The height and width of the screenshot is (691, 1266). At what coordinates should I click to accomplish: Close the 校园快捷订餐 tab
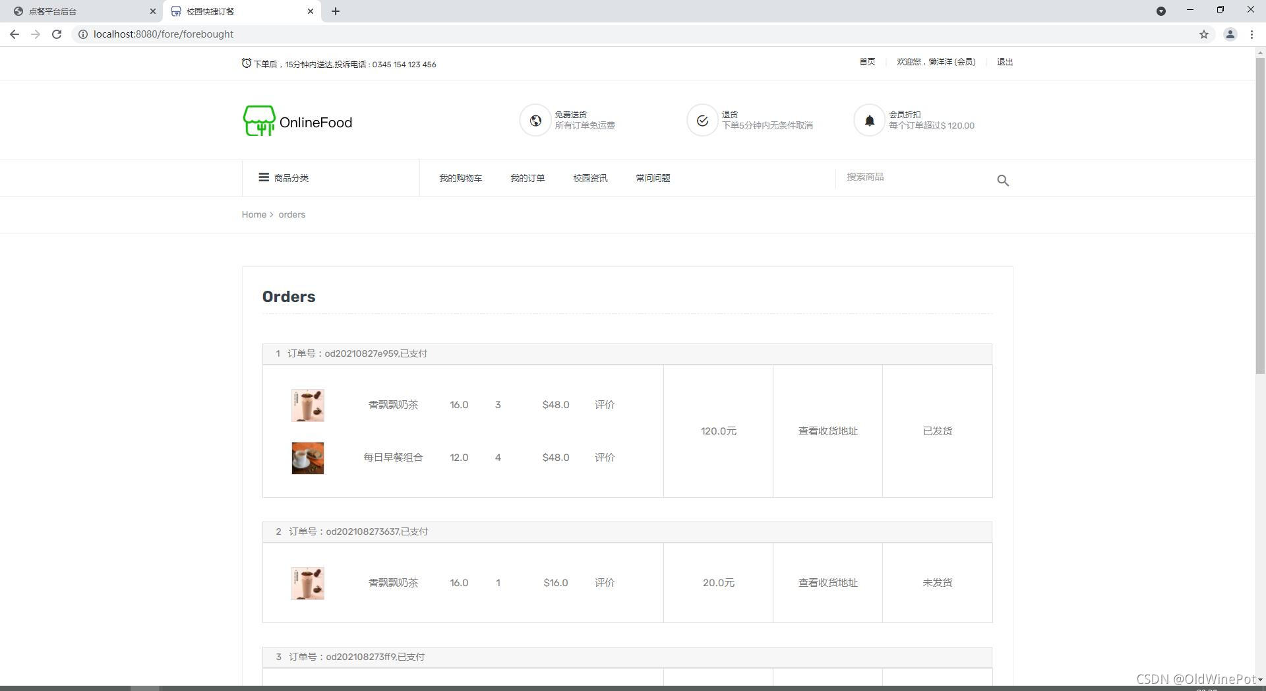pyautogui.click(x=311, y=11)
